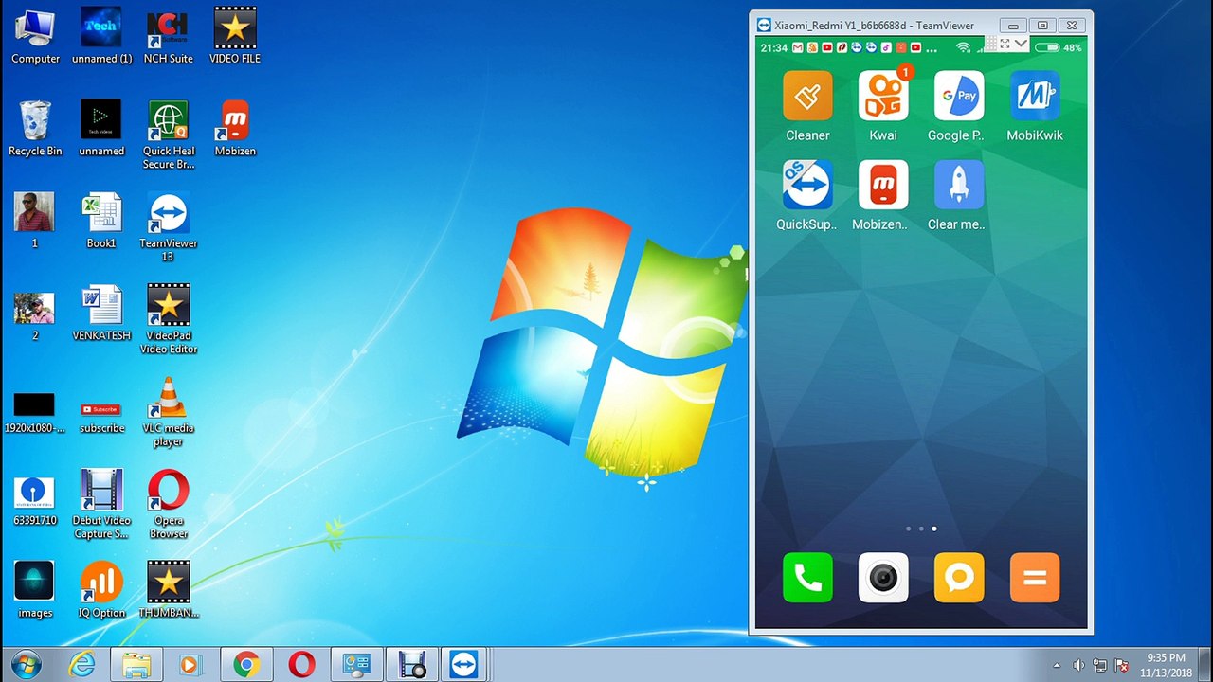This screenshot has height=682, width=1213.
Task: Select the Computer desktop icon
Action: tap(36, 37)
